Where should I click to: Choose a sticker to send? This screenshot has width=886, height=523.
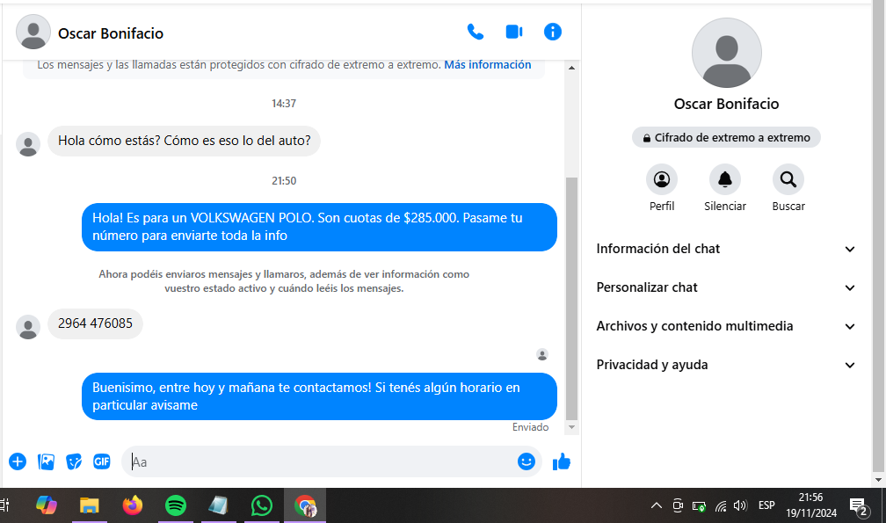coord(75,461)
